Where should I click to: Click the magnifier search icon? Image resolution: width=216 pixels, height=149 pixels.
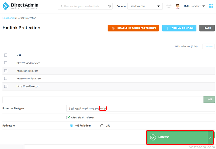(61, 6)
